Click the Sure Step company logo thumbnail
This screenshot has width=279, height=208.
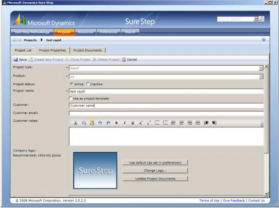(x=95, y=170)
